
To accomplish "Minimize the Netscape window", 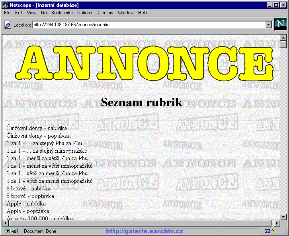I will point(269,5).
